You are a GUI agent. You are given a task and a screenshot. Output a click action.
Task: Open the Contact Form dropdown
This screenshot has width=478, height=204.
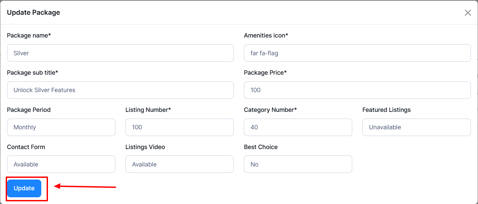pos(61,164)
